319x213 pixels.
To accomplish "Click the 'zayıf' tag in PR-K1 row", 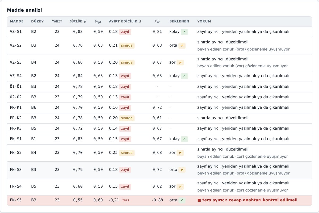I will [x=125, y=108].
